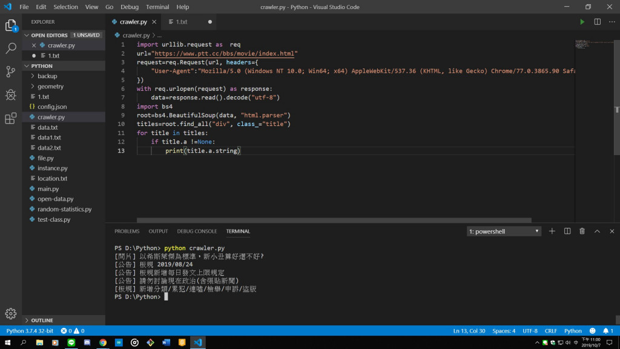Image resolution: width=620 pixels, height=349 pixels.
Task: Change the CRLF end-of-line sequence
Action: pos(551,331)
